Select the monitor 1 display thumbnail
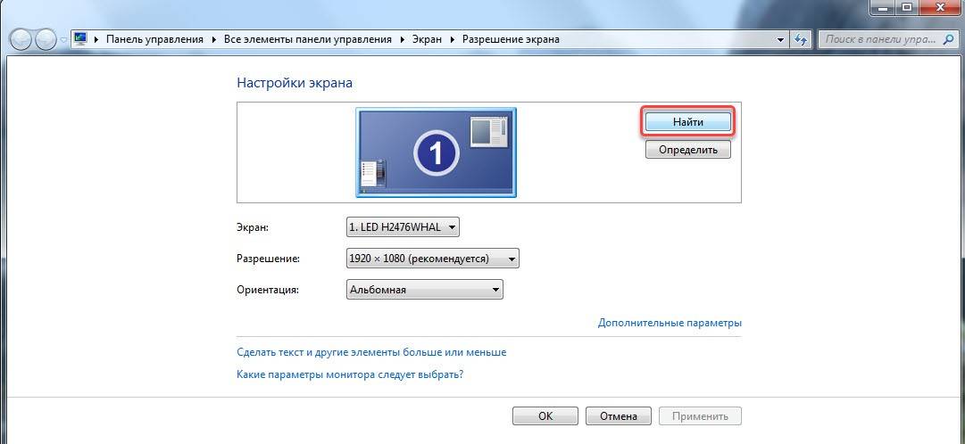 436,152
